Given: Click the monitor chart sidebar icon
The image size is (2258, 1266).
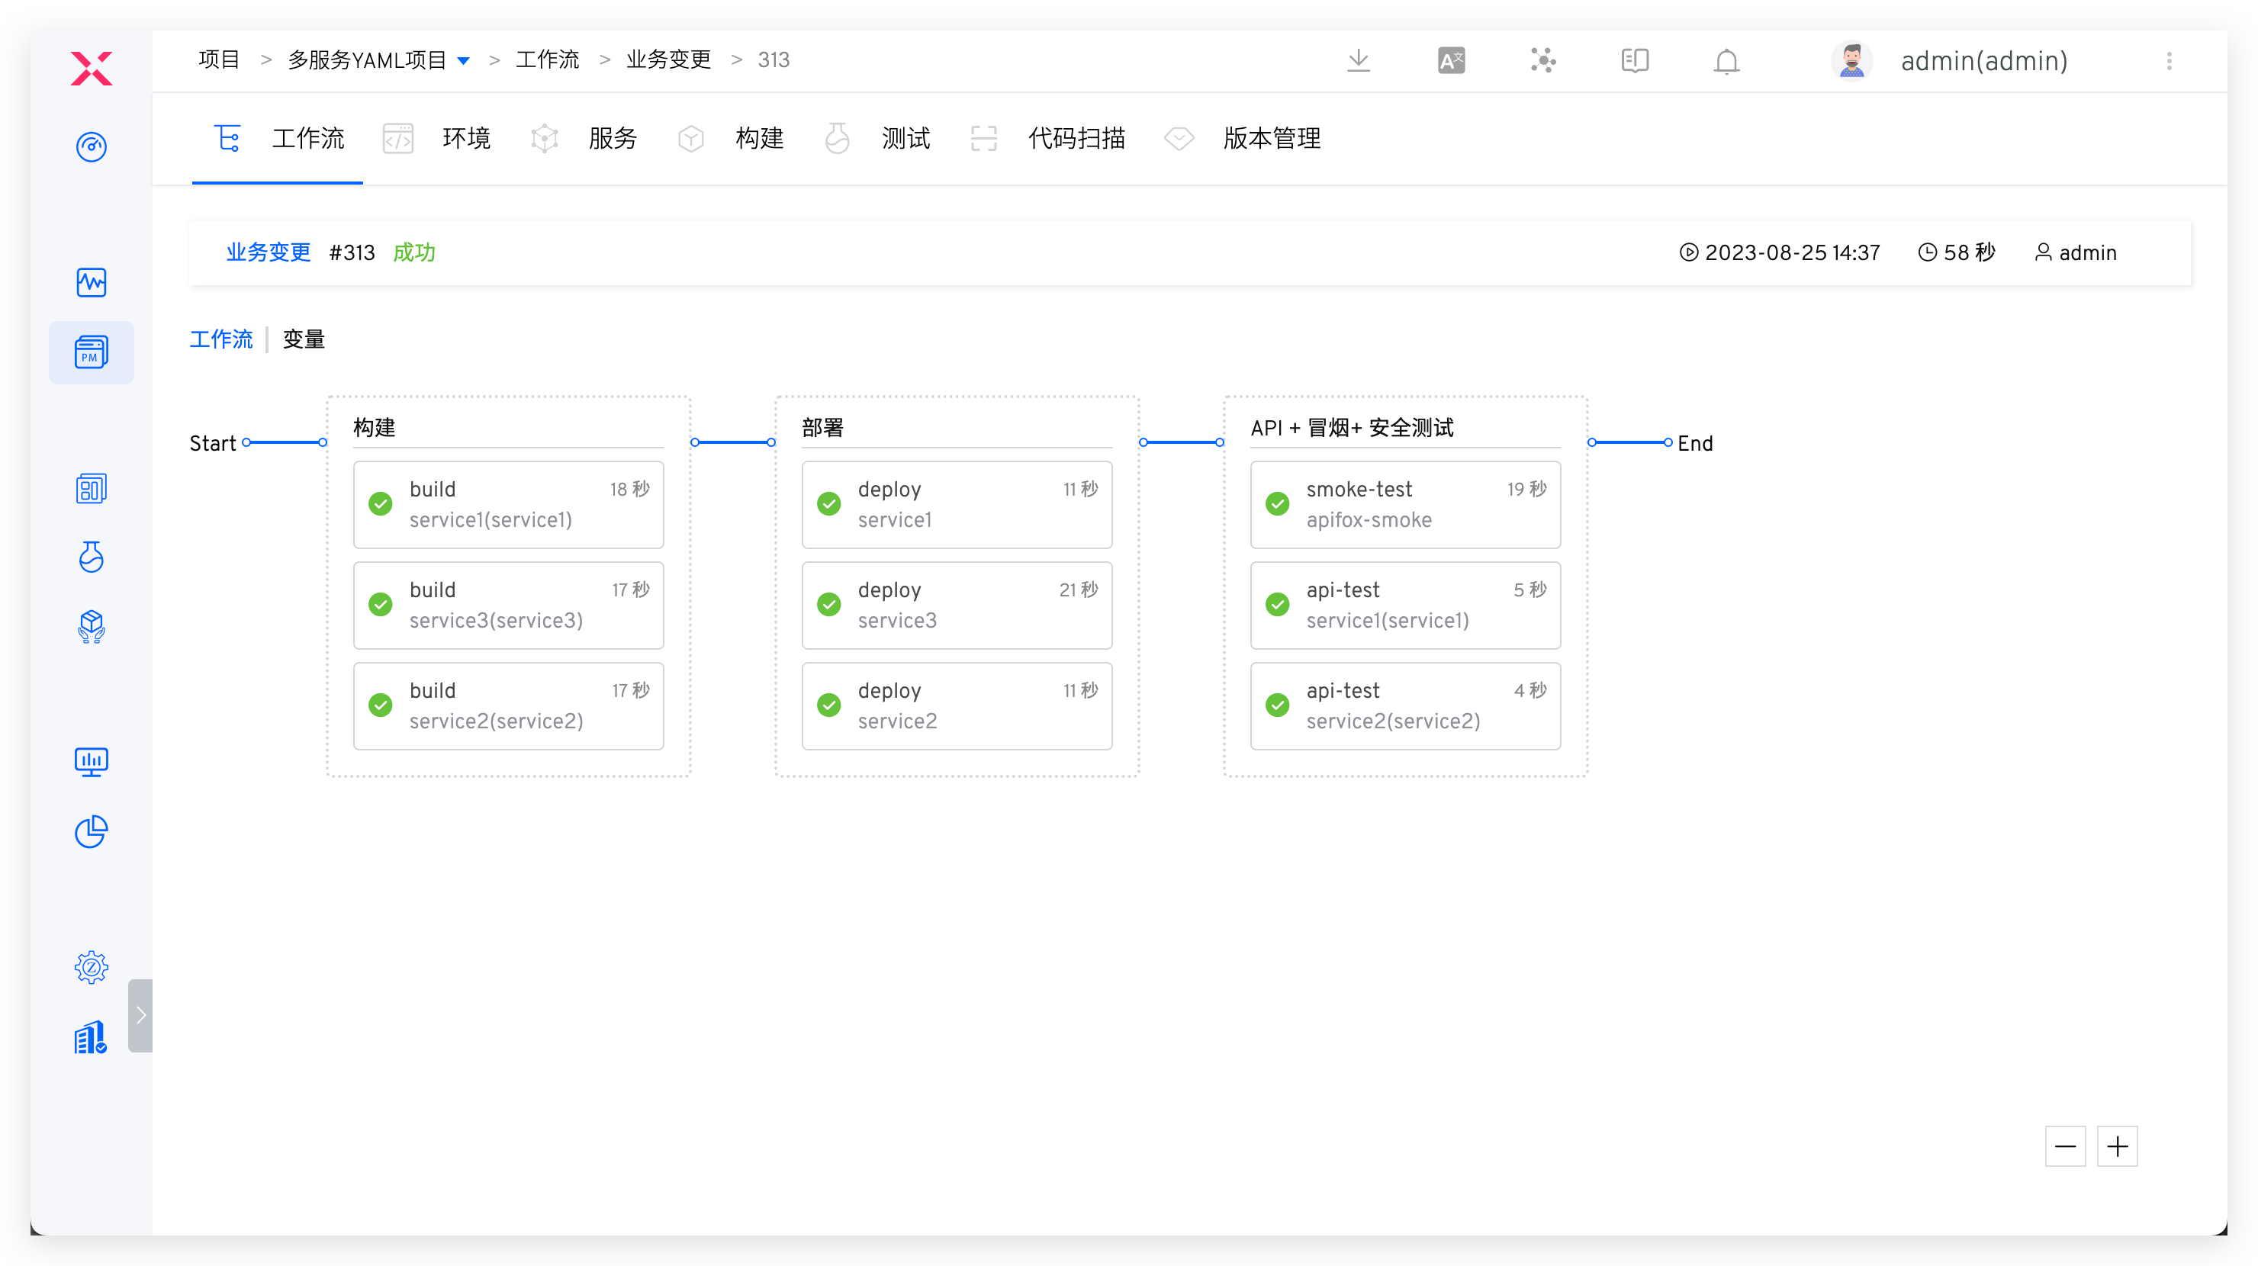Looking at the screenshot, I should point(92,761).
